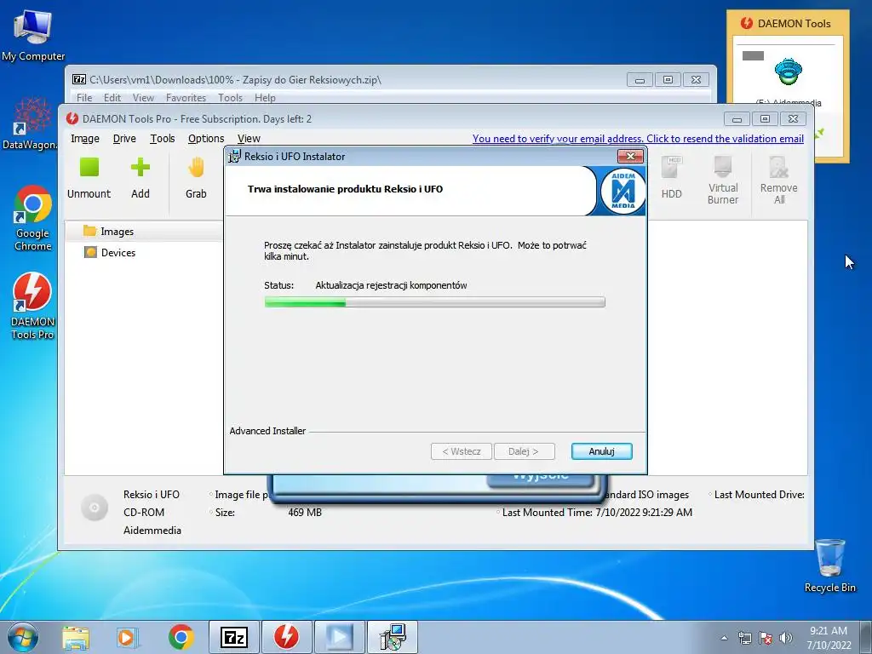Open My Computer desktop icon
Image resolution: width=872 pixels, height=654 pixels.
(x=33, y=36)
